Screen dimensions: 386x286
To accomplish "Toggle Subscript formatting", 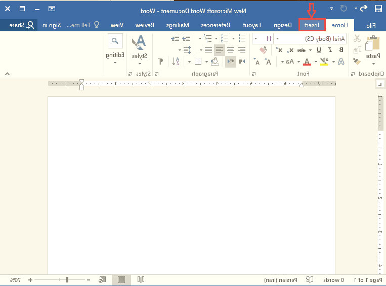I will (291, 50).
